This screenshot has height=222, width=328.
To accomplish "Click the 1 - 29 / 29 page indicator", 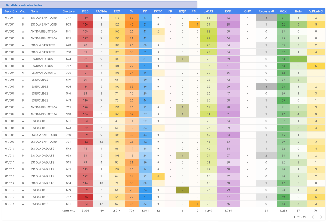I will click(300, 217).
